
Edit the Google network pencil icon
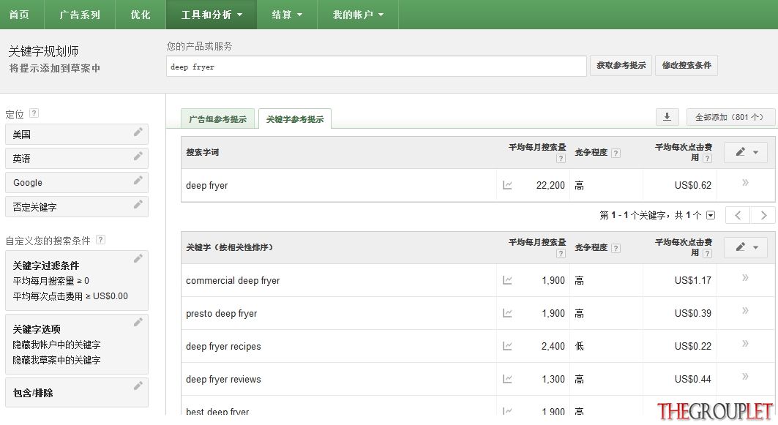[x=138, y=180]
